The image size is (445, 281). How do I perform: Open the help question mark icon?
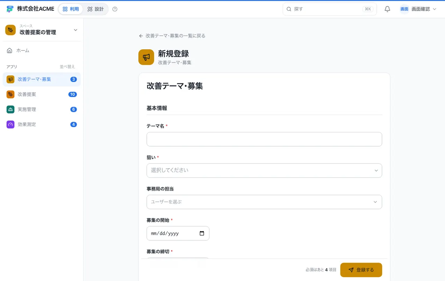115,9
